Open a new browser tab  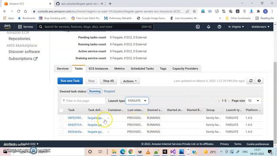tap(110, 4)
